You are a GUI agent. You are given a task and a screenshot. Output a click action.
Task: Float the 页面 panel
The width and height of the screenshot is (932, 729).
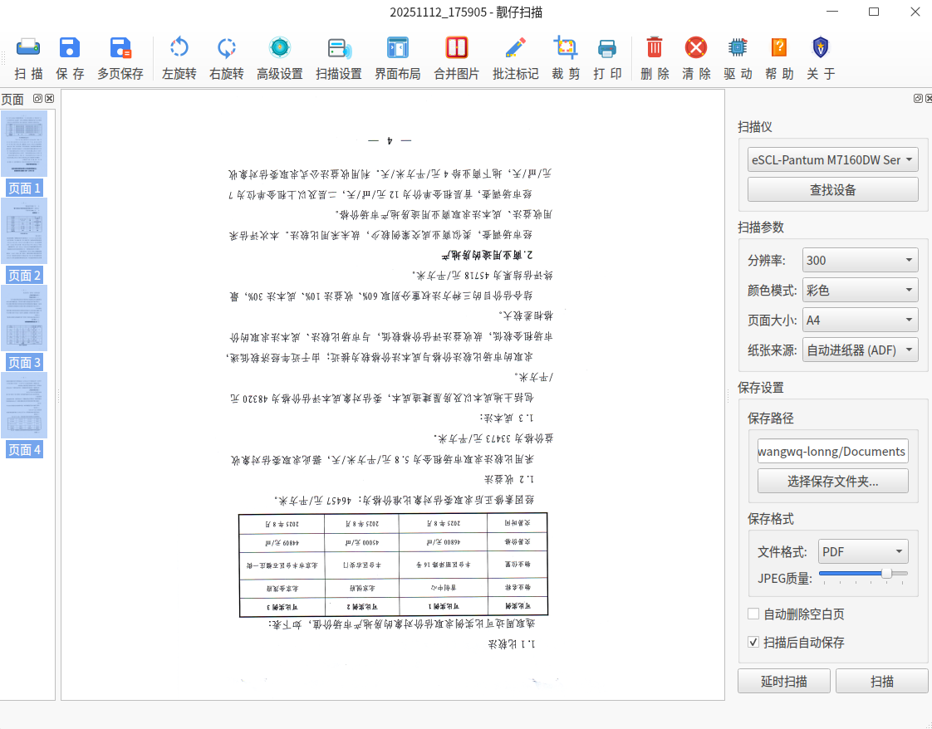click(37, 99)
